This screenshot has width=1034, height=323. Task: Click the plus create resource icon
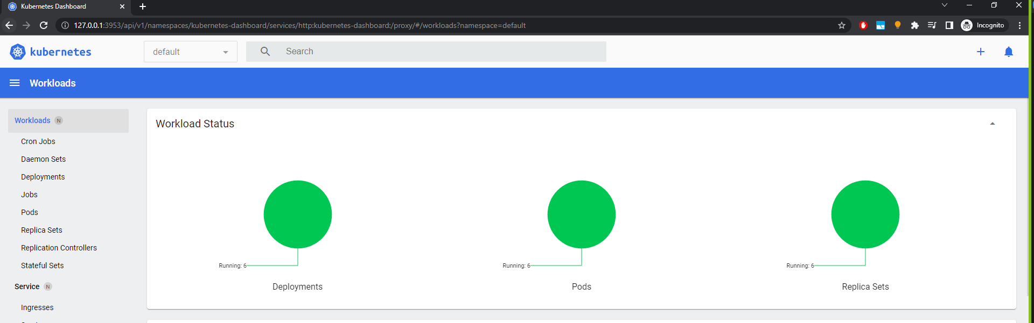[x=981, y=52]
